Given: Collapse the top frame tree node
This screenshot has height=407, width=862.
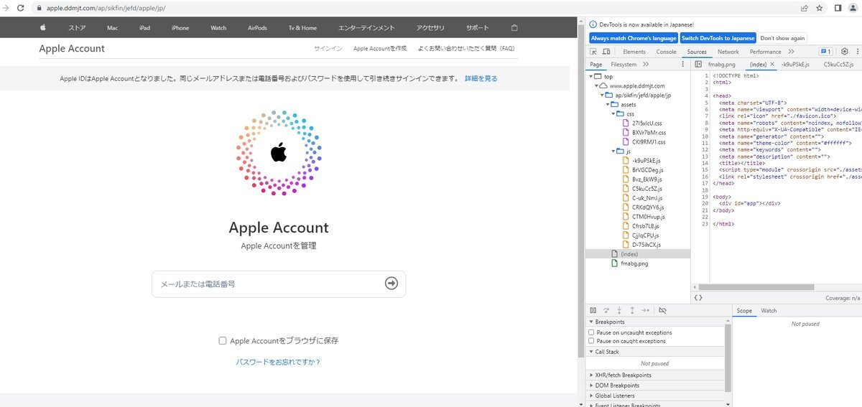Looking at the screenshot, I should pyautogui.click(x=590, y=76).
